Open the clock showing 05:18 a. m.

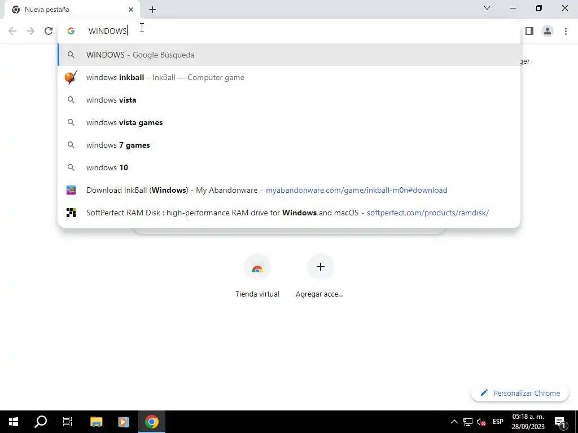click(x=528, y=422)
